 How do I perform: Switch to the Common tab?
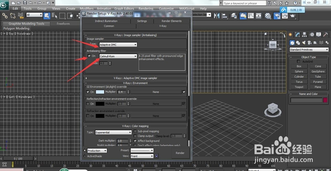pos(109,26)
